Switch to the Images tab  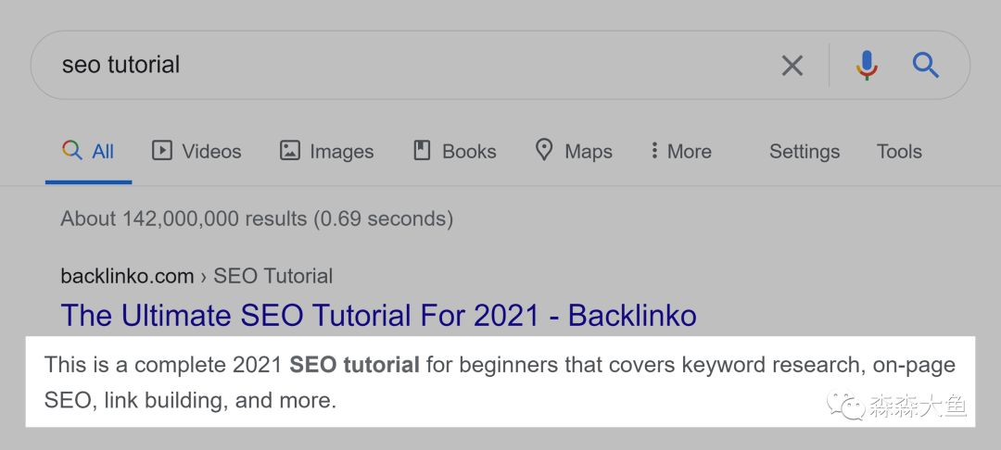[341, 151]
